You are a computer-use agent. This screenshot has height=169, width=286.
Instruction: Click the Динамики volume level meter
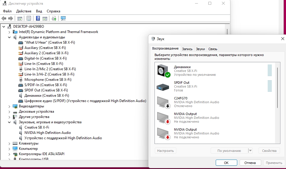tap(269, 70)
